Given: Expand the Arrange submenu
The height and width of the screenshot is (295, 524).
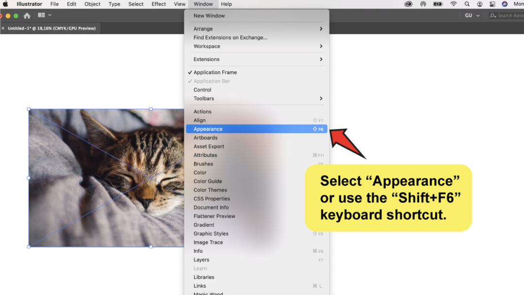Looking at the screenshot, I should pos(202,29).
